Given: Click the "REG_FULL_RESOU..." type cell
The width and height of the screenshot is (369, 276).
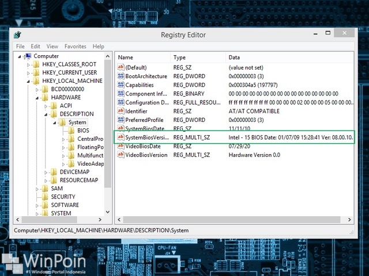Looking at the screenshot, I should pos(197,102).
